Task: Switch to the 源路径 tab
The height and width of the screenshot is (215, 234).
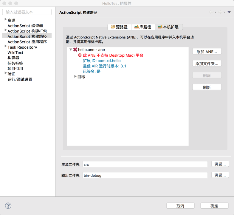Action: pos(120,27)
